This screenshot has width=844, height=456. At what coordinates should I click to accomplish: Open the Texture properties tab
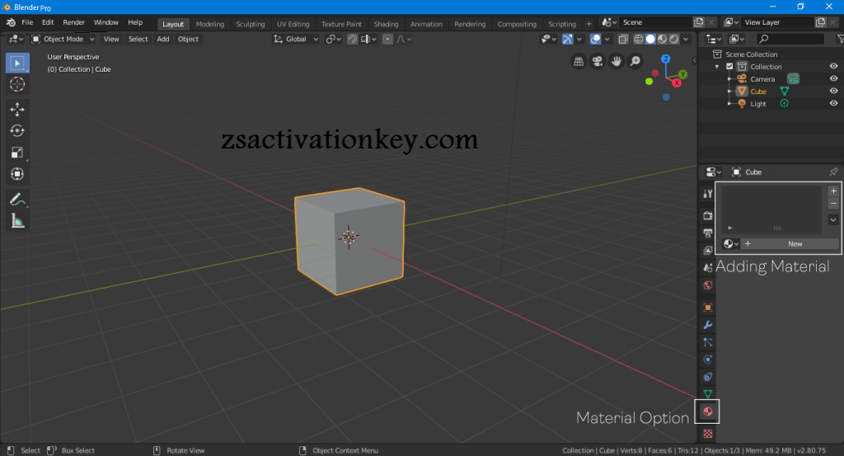coord(708,434)
